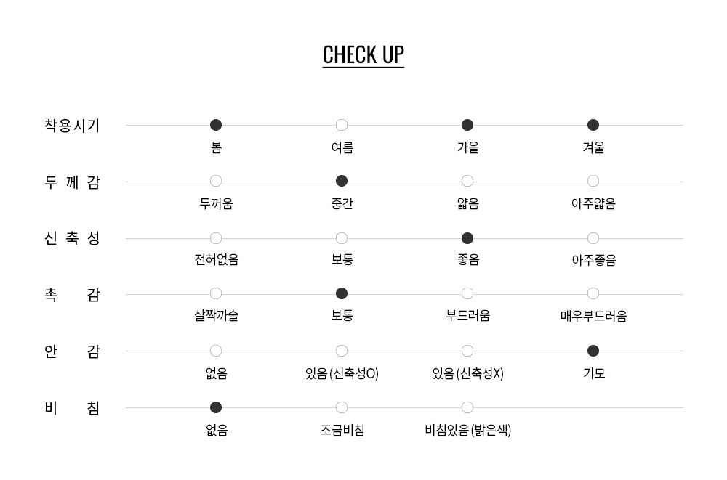This screenshot has height=480, width=727.
Task: Choose 비침있음(밝은색) circle
Action: 467,407
